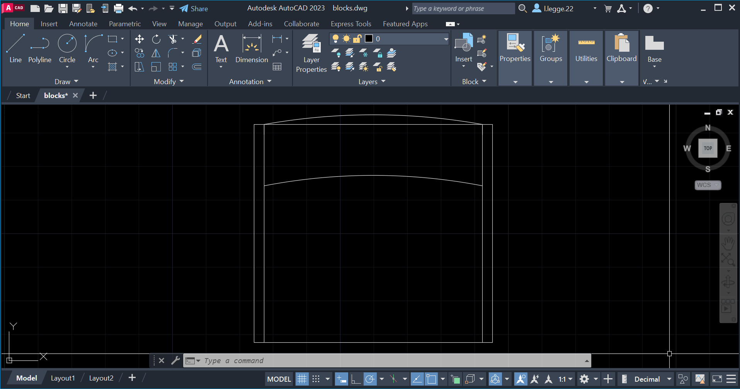Click the Dimension tool
Screen dimensions: 740x389
(252, 49)
